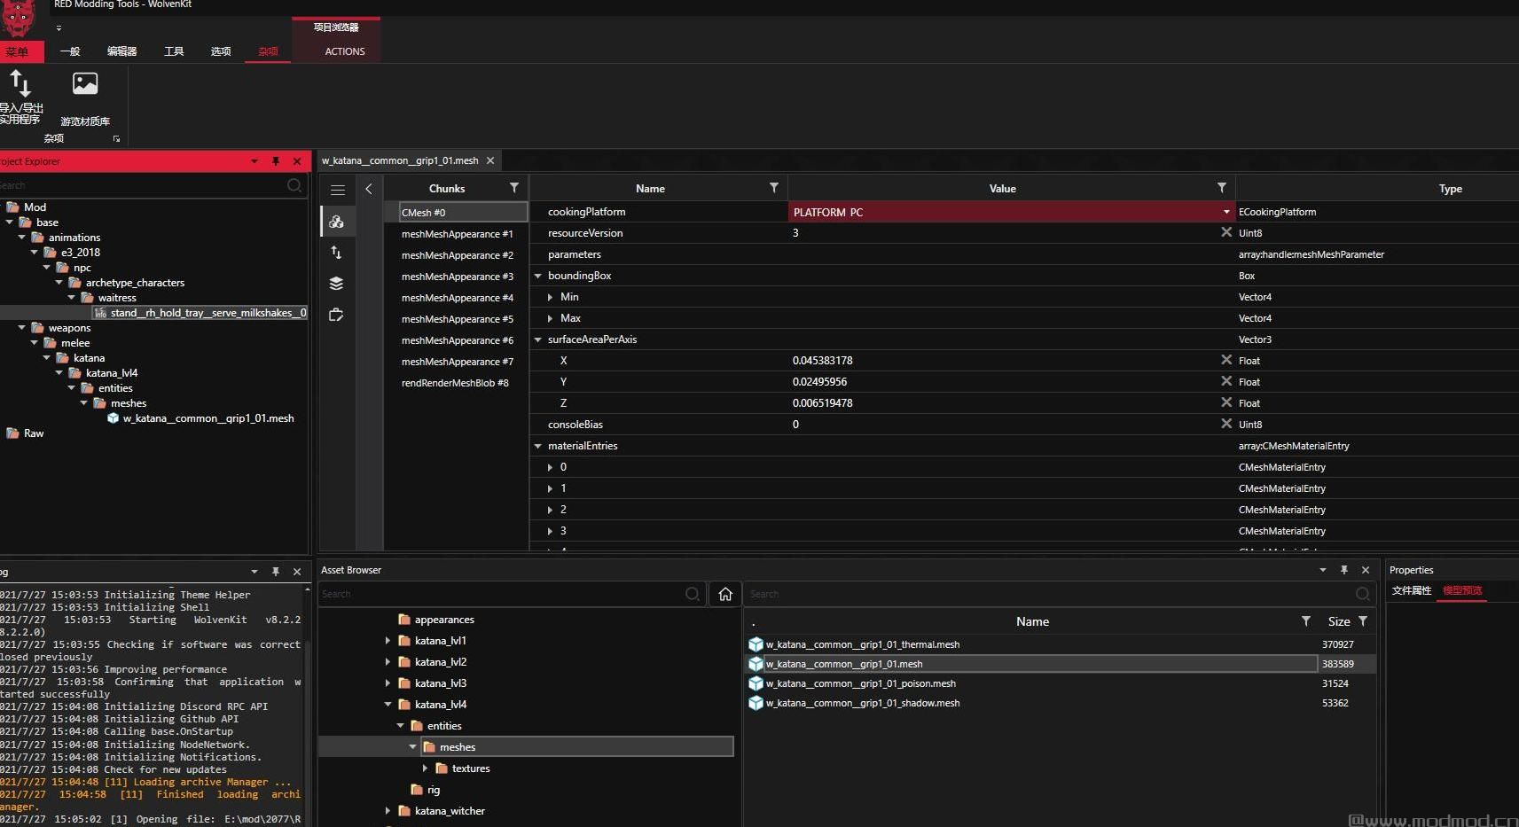
Task: Expand the Min vector property
Action: 550,297
